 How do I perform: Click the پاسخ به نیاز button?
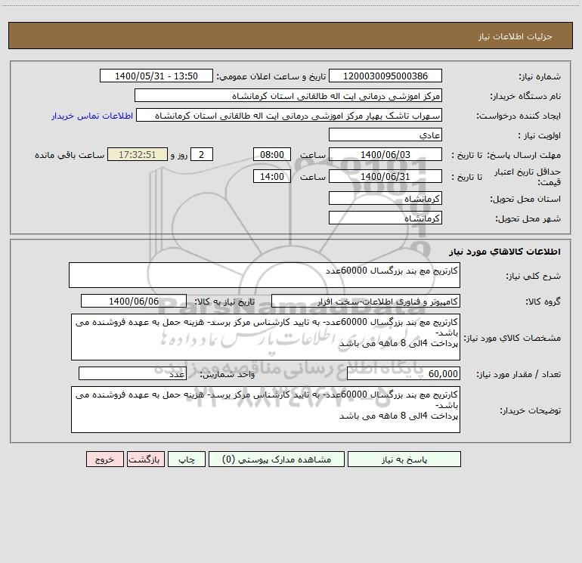click(404, 459)
